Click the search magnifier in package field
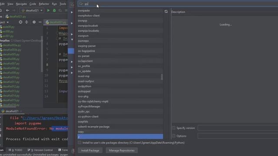This screenshot has height=156, width=278. [81, 4]
